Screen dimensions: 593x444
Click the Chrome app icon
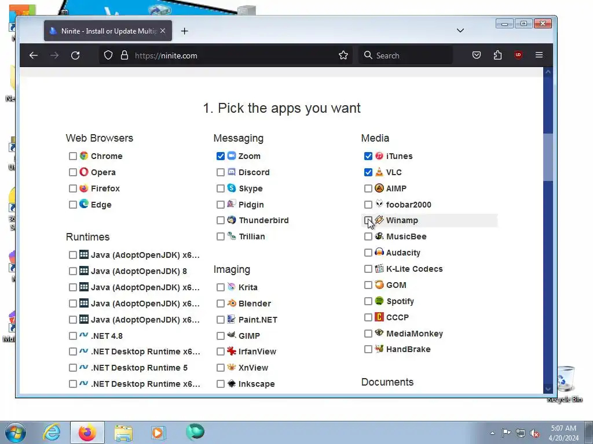pyautogui.click(x=84, y=156)
